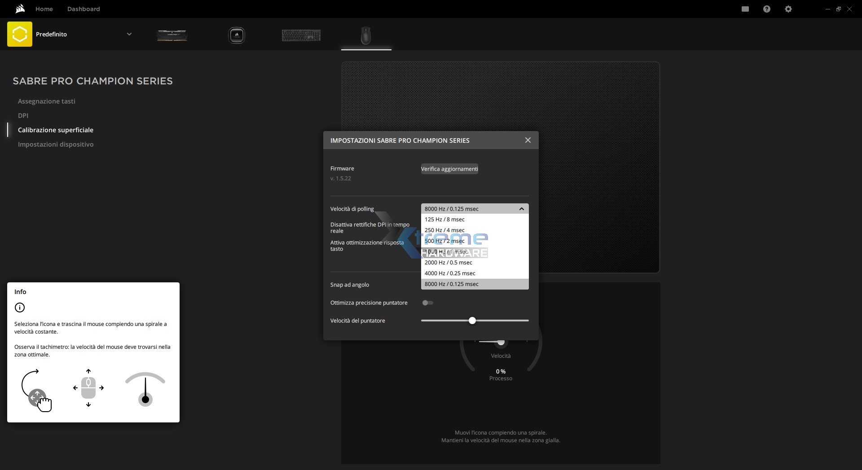The height and width of the screenshot is (470, 862).
Task: Click the Velocità del puntatore slider handle
Action: tap(472, 321)
